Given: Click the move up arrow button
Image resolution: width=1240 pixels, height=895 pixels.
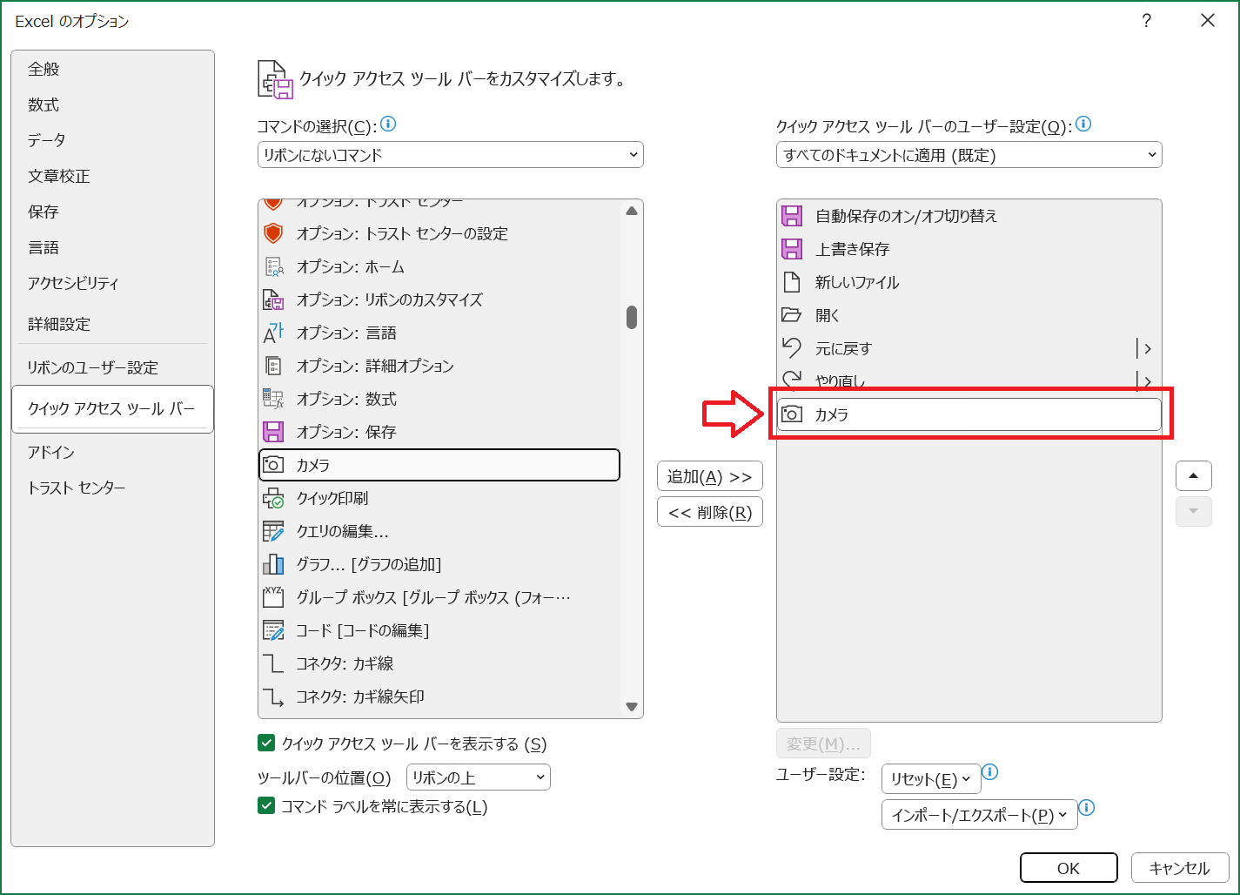Looking at the screenshot, I should (1194, 476).
